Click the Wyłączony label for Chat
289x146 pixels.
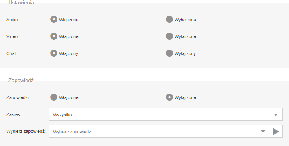(185, 54)
